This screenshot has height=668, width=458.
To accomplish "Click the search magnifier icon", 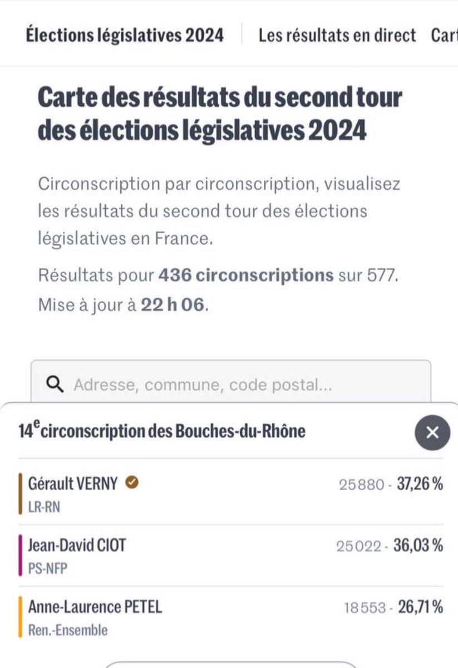I will [x=55, y=384].
